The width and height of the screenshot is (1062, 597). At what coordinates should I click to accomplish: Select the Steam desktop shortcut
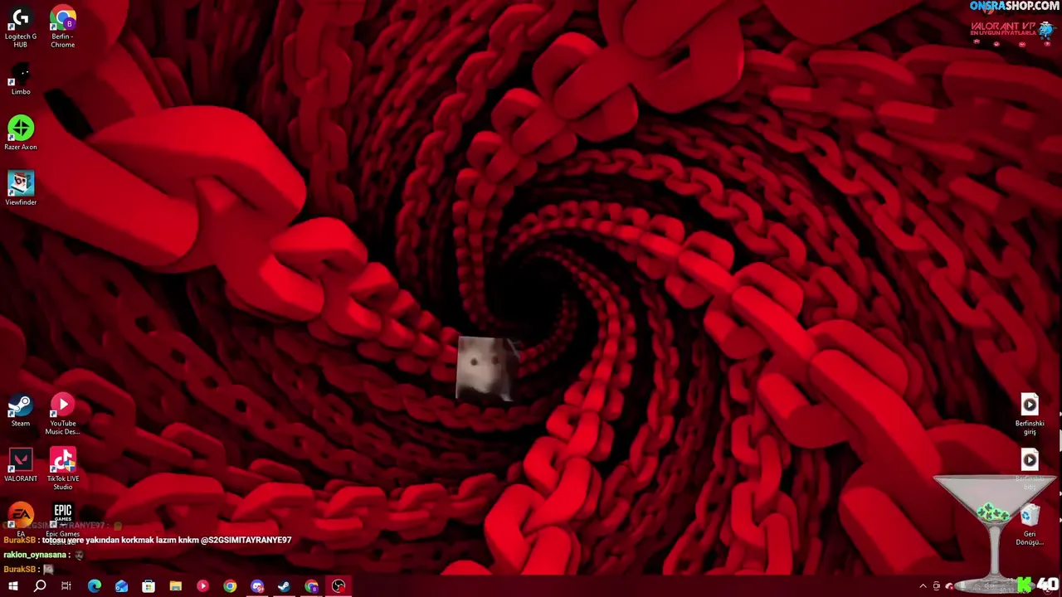(21, 410)
